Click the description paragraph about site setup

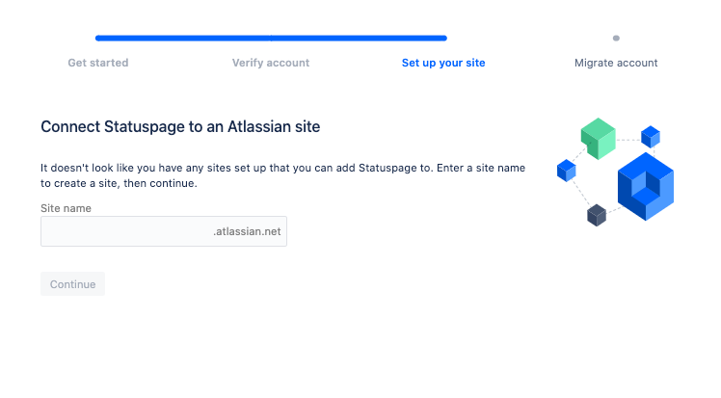[x=282, y=175]
